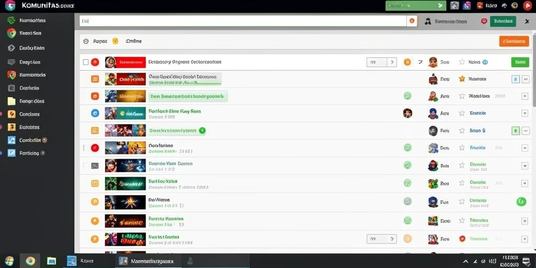Tick the faint checkbox in the seventh row
Screen dimensions: 536x268
[85, 165]
